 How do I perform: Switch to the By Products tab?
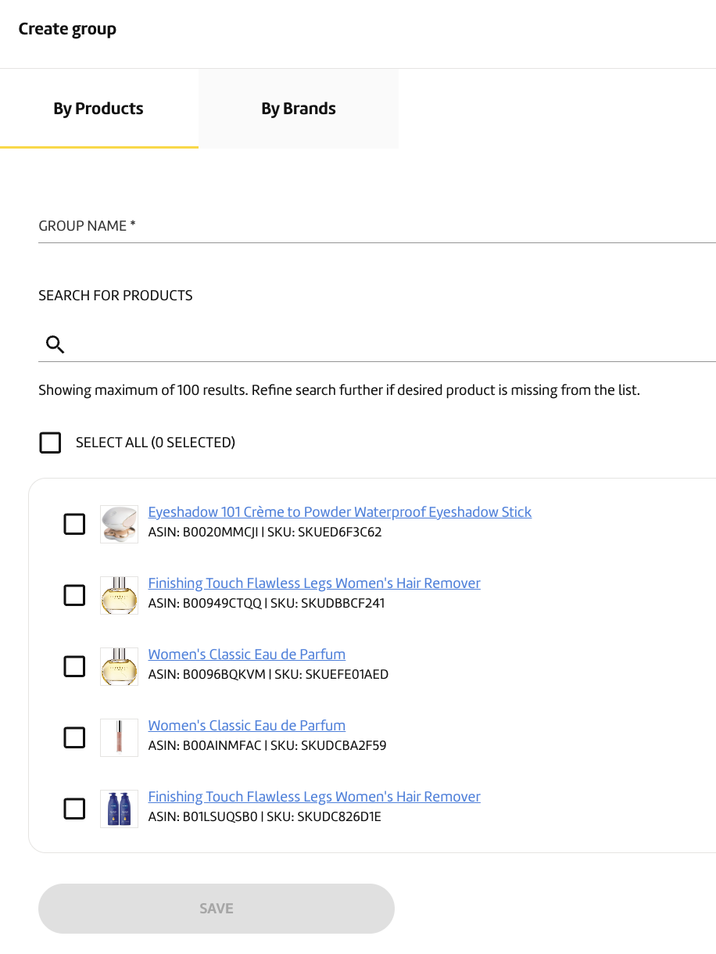[98, 109]
